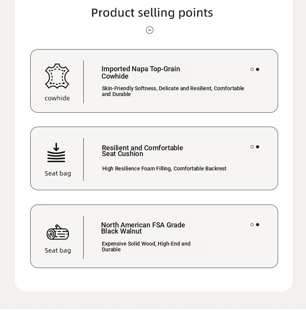
Task: Click the Product selling points heading
Action: click(x=152, y=13)
